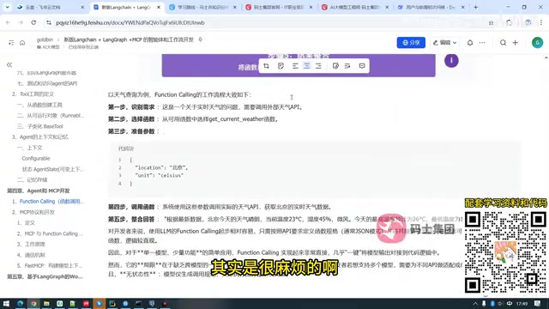Viewport: 549px width, 309px height.
Task: Add a comment via floating toolbar comment icon
Action: pos(362,66)
